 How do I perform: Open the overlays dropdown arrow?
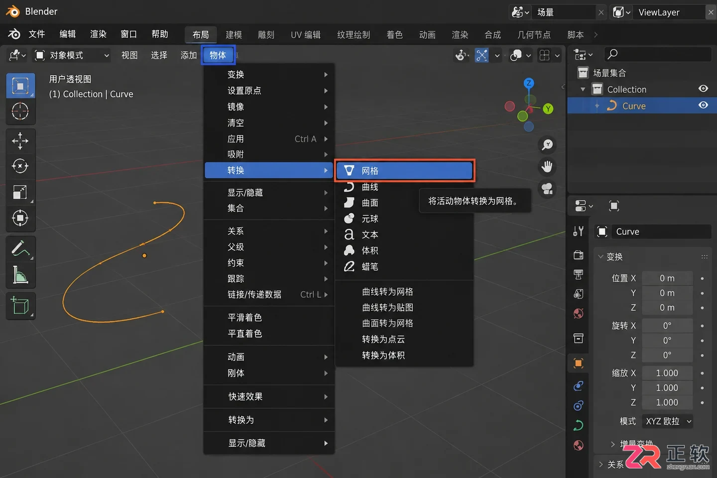tap(528, 55)
